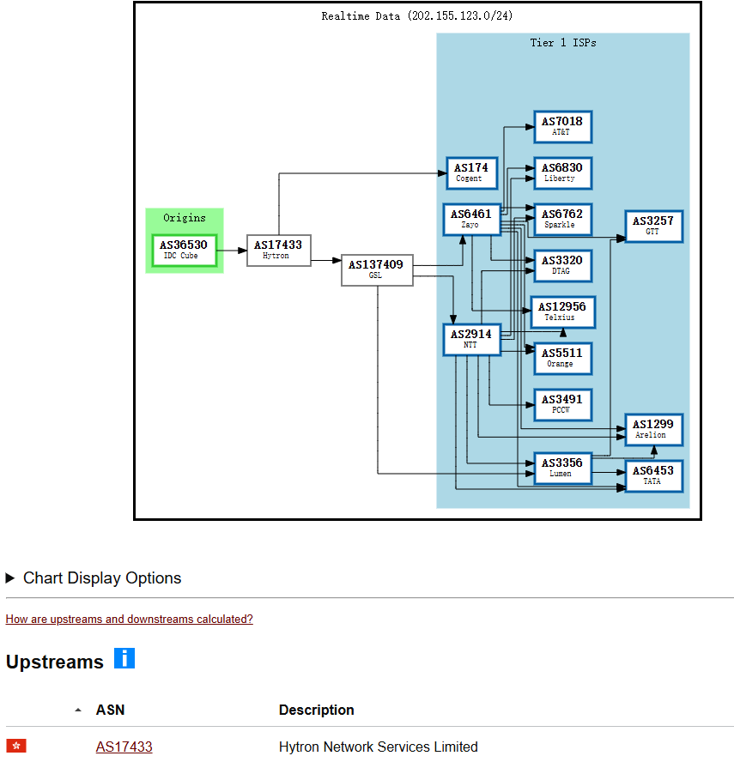Click the AS6461 Zayo node

(x=471, y=220)
